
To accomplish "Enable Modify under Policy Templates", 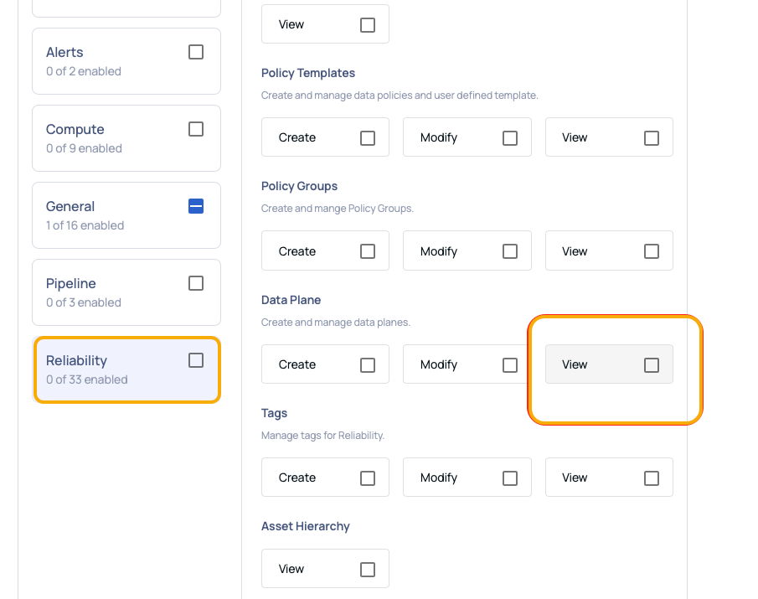I will click(510, 138).
